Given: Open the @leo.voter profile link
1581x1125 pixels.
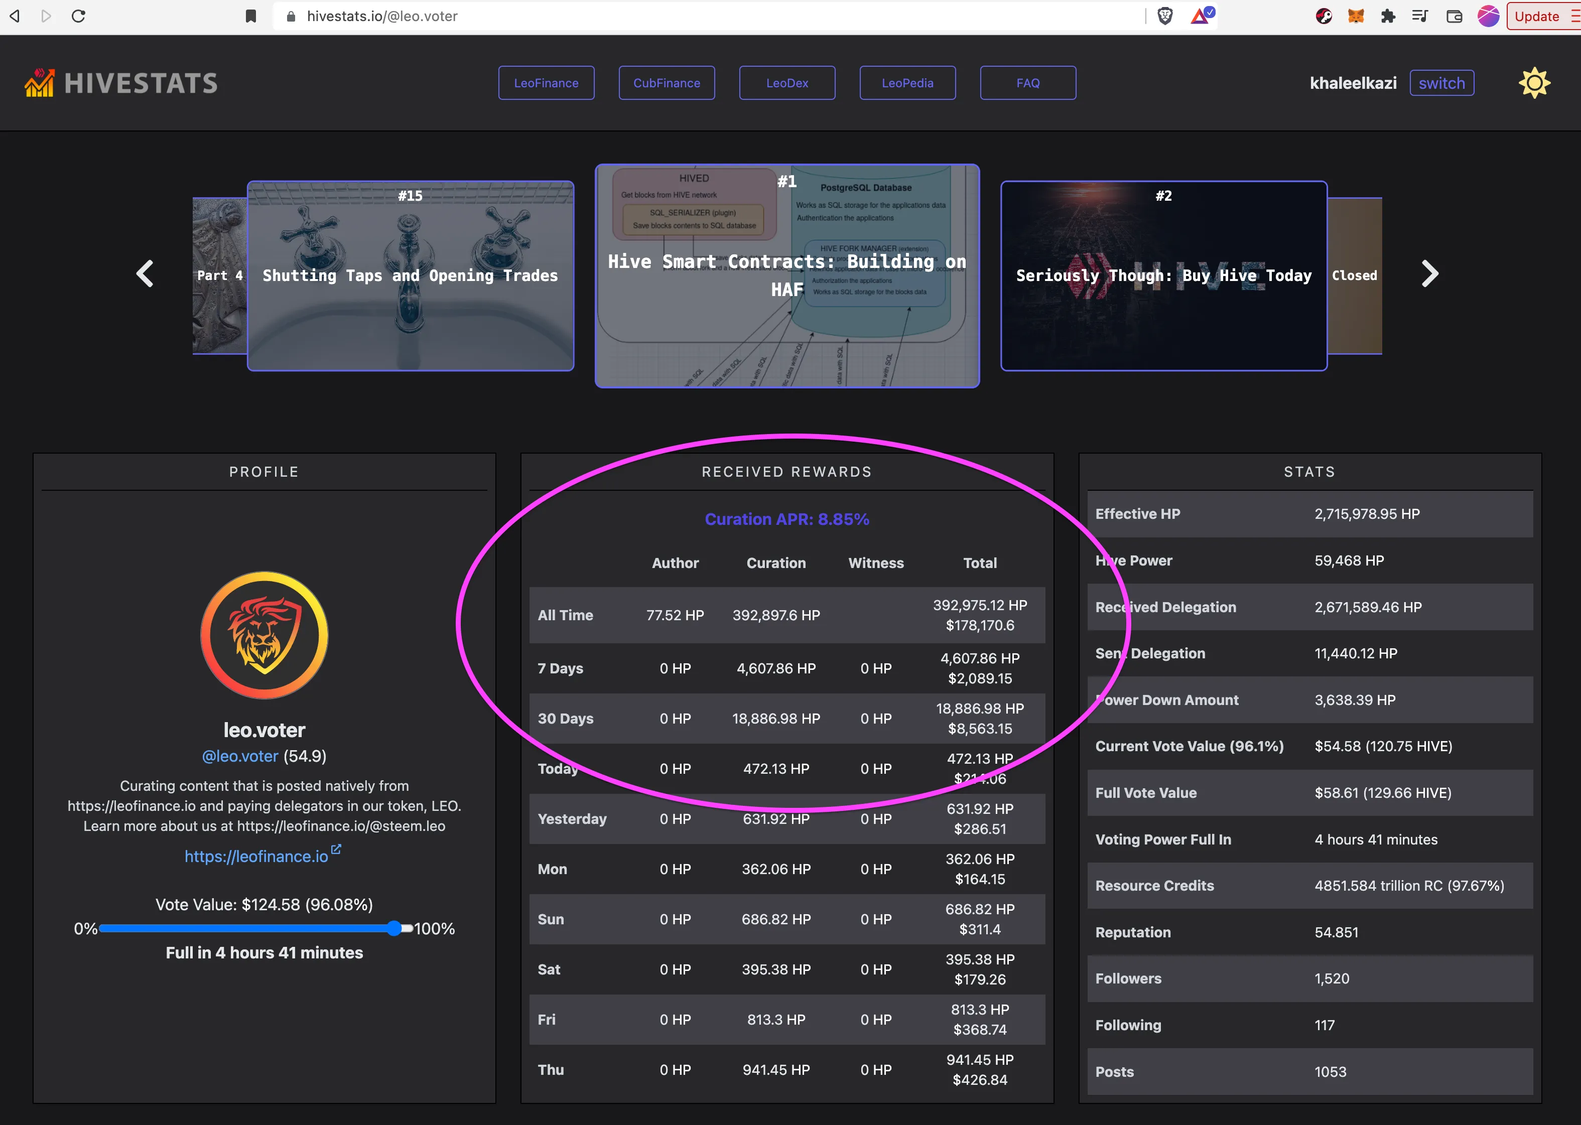Looking at the screenshot, I should (240, 756).
